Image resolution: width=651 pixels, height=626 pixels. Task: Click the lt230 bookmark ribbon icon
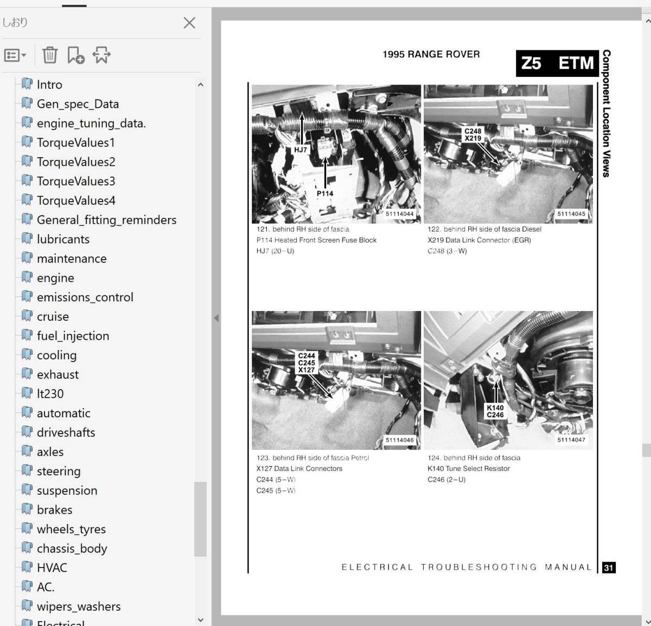[27, 393]
